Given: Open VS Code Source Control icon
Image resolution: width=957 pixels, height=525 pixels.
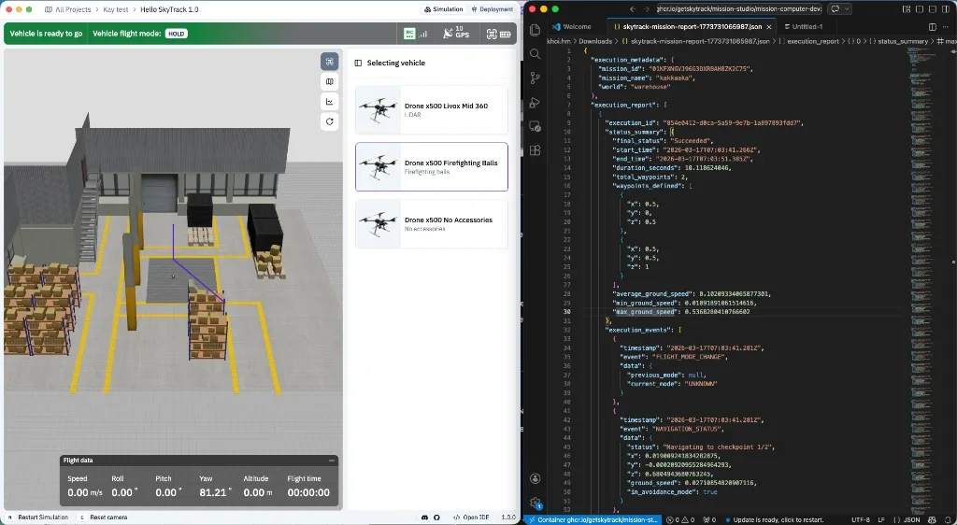Looking at the screenshot, I should [536, 78].
